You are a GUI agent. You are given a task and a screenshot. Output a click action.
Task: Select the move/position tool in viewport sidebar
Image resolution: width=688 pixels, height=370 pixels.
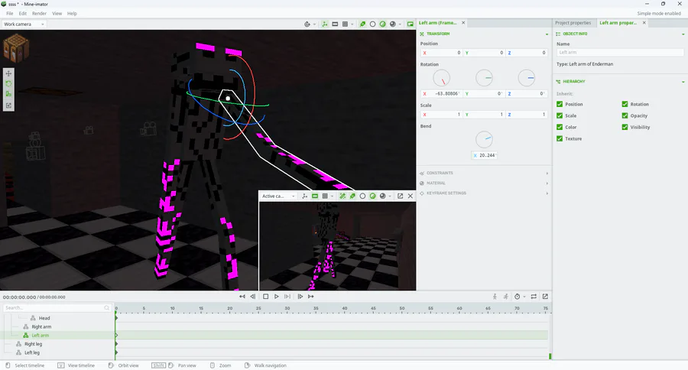pos(8,73)
